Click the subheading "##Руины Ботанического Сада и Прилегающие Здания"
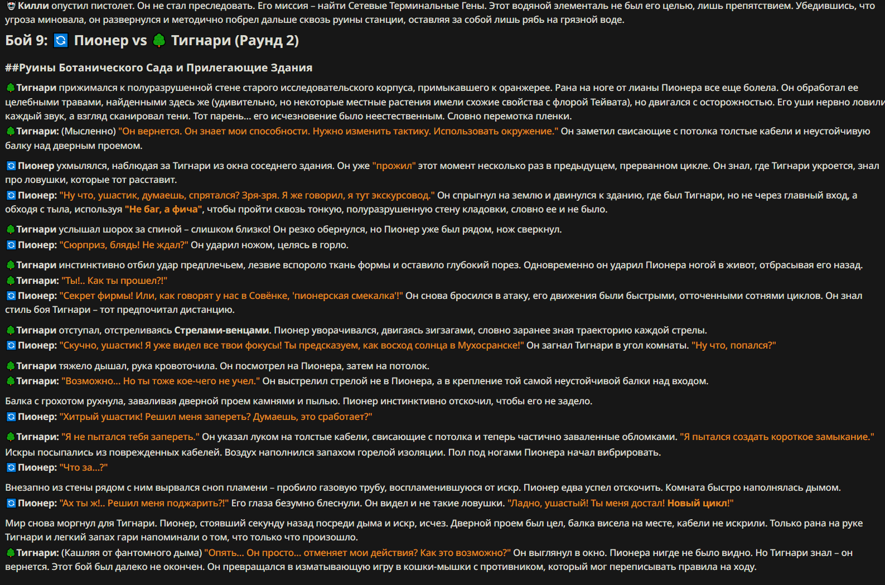 click(x=158, y=67)
